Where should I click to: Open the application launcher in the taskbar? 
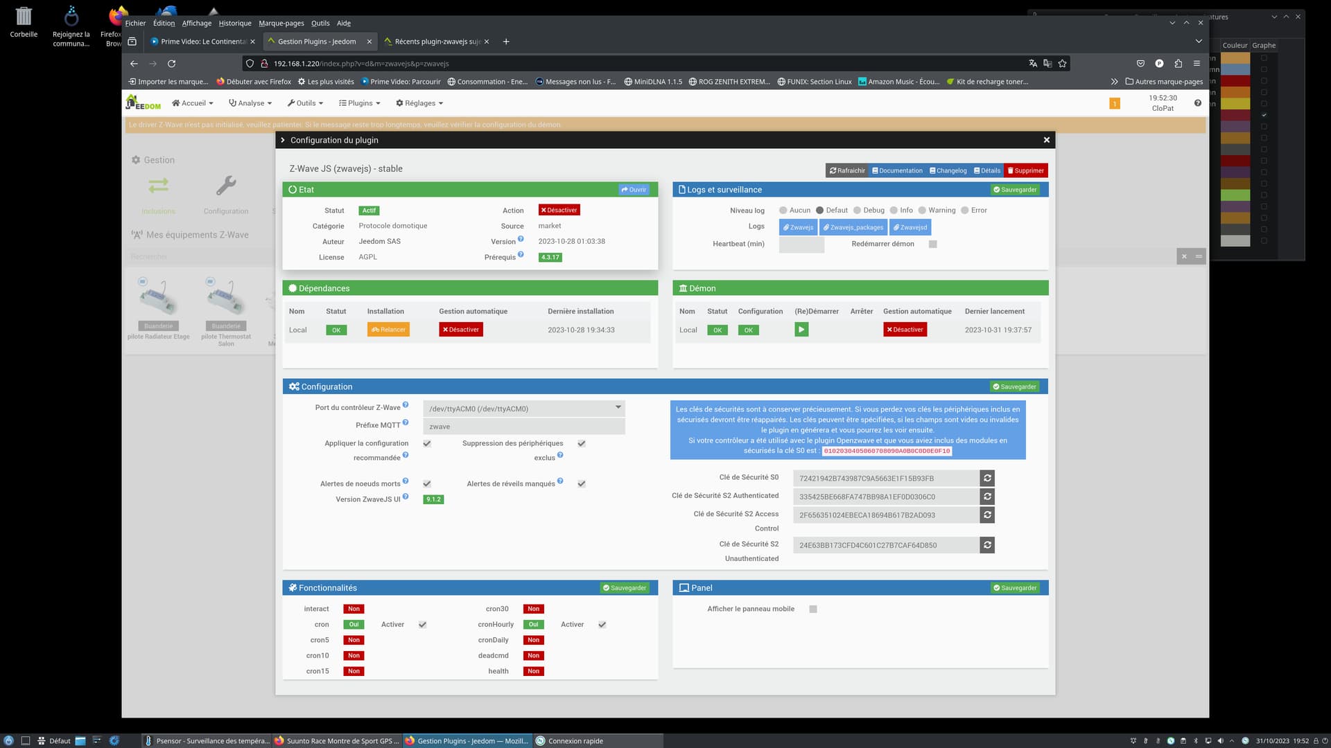coord(8,740)
